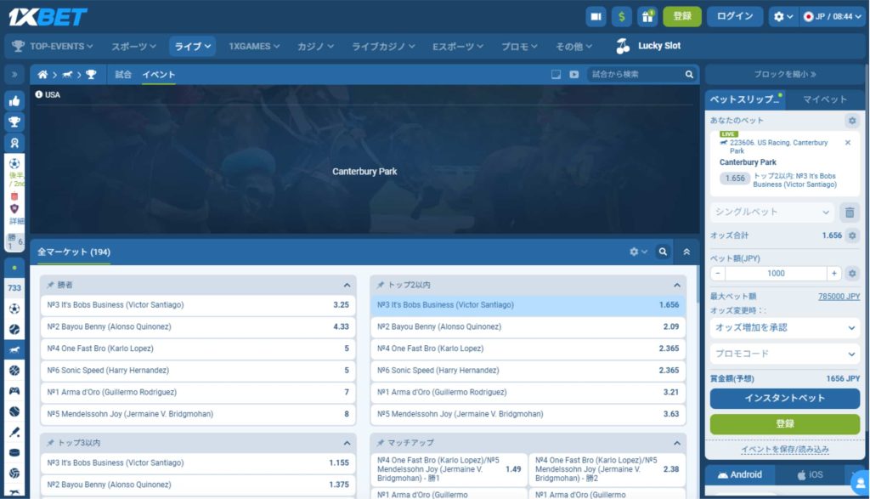Open the スポーツ menu

(x=133, y=46)
